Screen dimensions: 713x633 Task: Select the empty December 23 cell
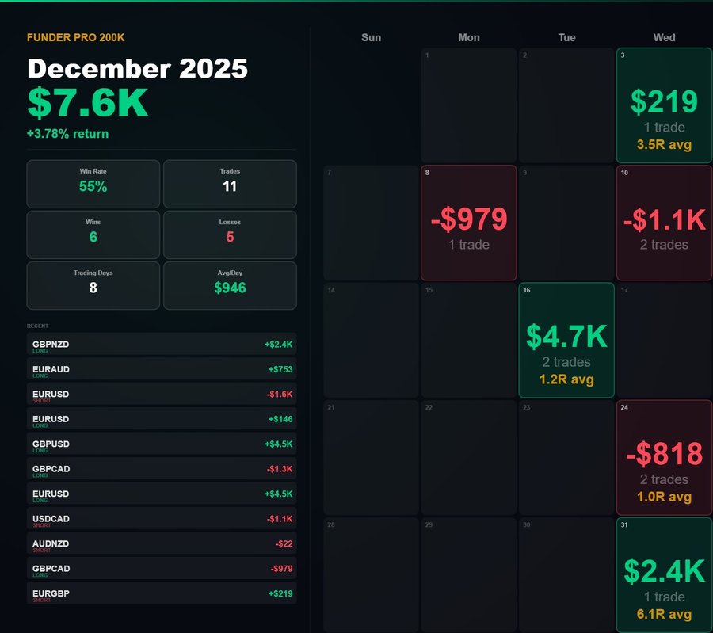(x=566, y=457)
